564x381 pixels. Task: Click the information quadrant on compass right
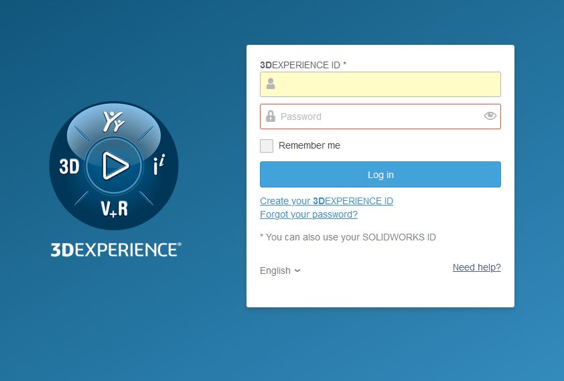(x=159, y=166)
